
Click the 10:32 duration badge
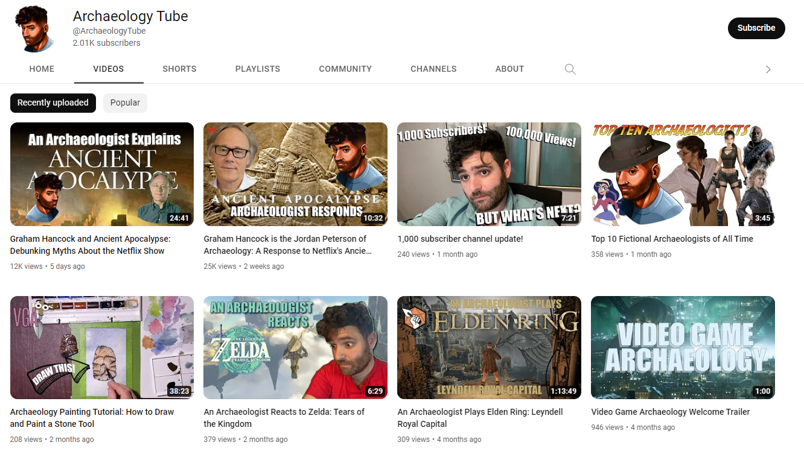point(373,218)
